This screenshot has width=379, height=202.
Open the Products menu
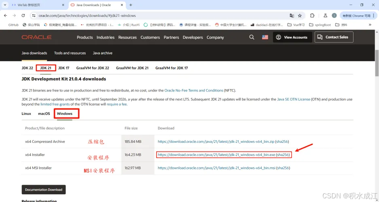click(x=85, y=37)
